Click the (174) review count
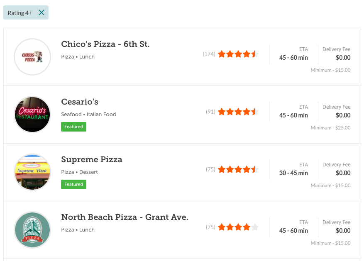Viewport: 364px width, 261px height. (209, 54)
